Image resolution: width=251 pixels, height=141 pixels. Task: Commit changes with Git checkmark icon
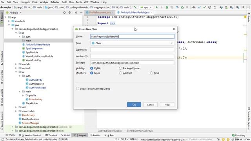[204, 7]
